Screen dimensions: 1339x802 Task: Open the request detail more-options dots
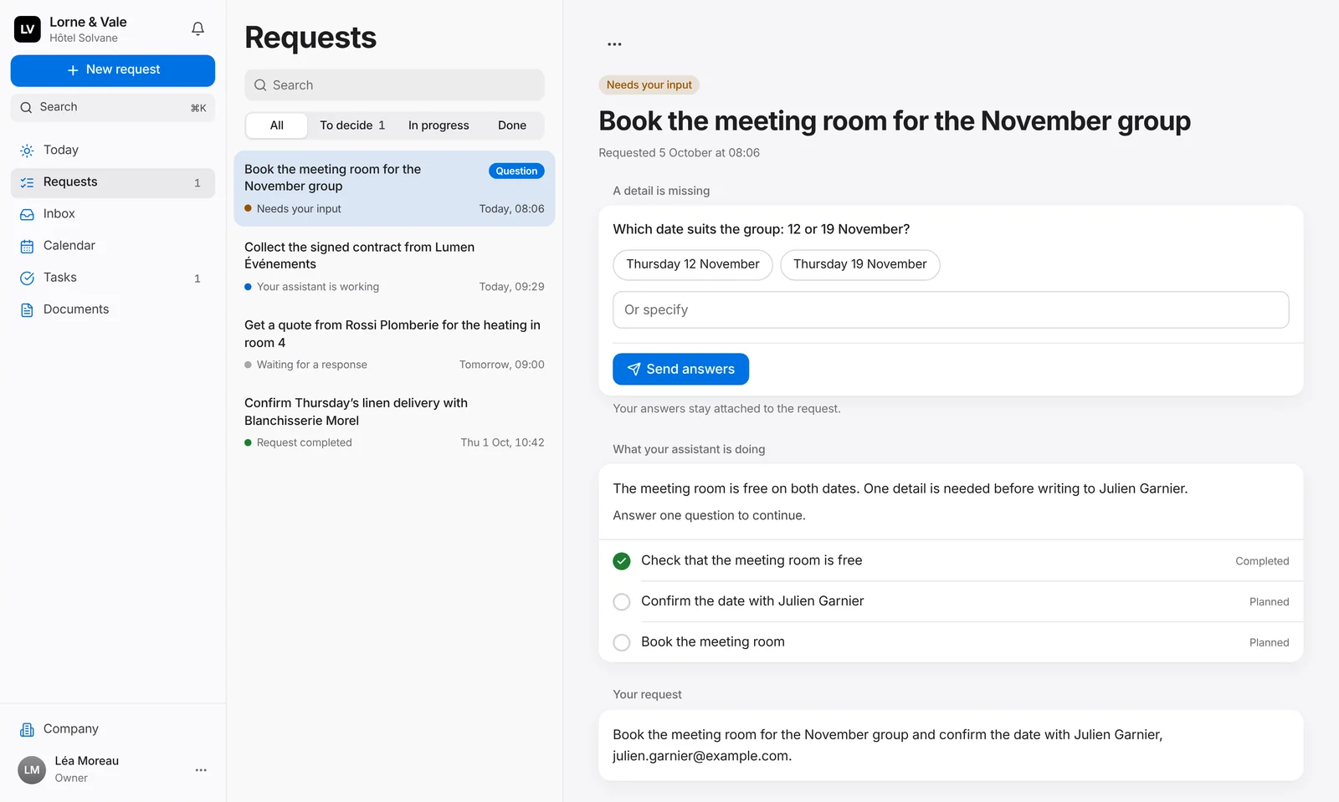[x=614, y=44]
